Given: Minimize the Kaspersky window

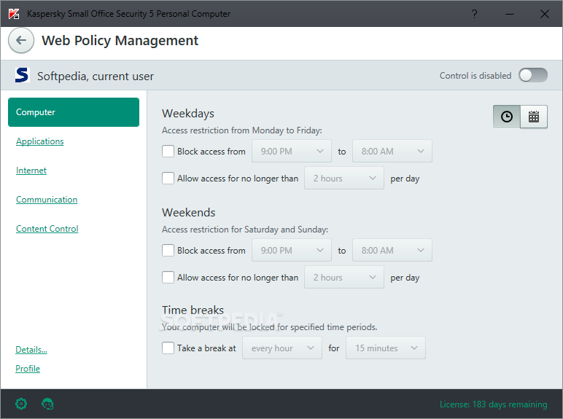Looking at the screenshot, I should [x=510, y=14].
